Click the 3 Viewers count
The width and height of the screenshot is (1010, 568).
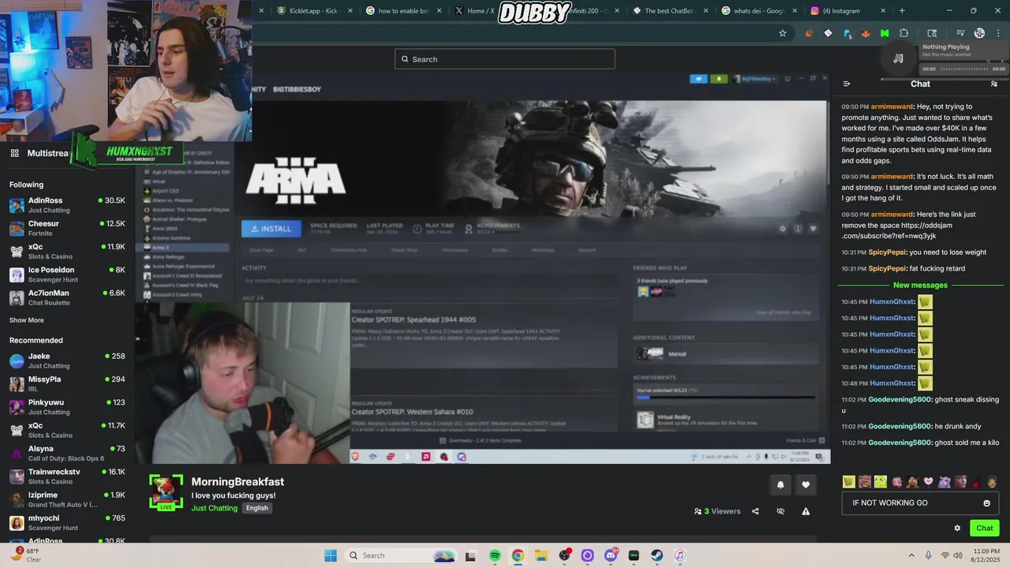pos(717,511)
